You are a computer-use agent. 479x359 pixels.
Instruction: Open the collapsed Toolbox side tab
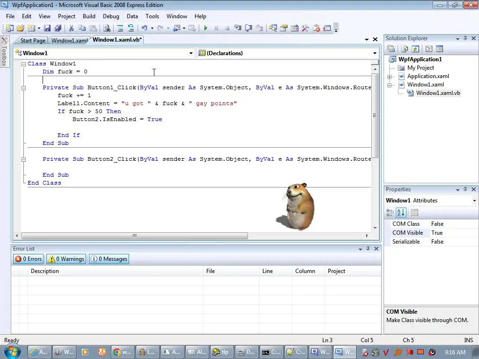tap(4, 52)
